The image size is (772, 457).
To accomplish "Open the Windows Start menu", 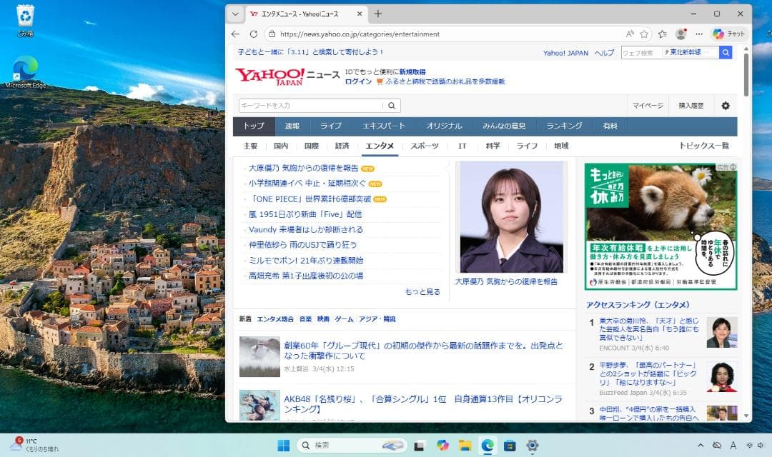I will pos(284,445).
